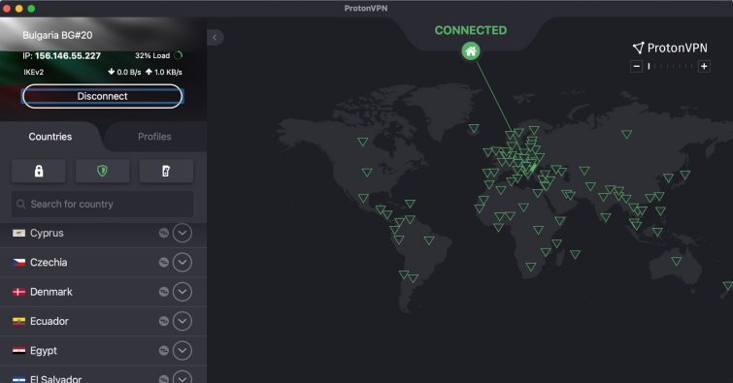Click the CONNECTED status label
Screen dimensions: 733x383
click(x=471, y=30)
